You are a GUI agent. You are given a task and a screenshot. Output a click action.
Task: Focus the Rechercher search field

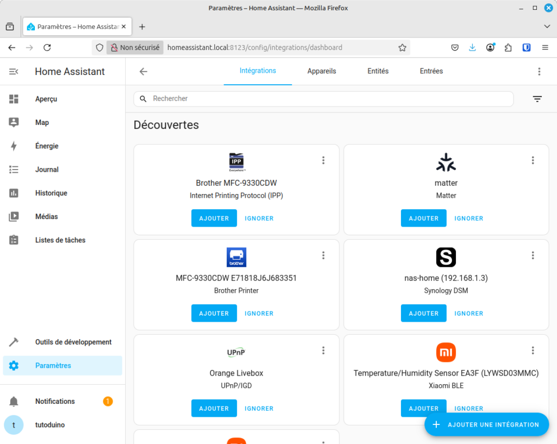pos(324,99)
